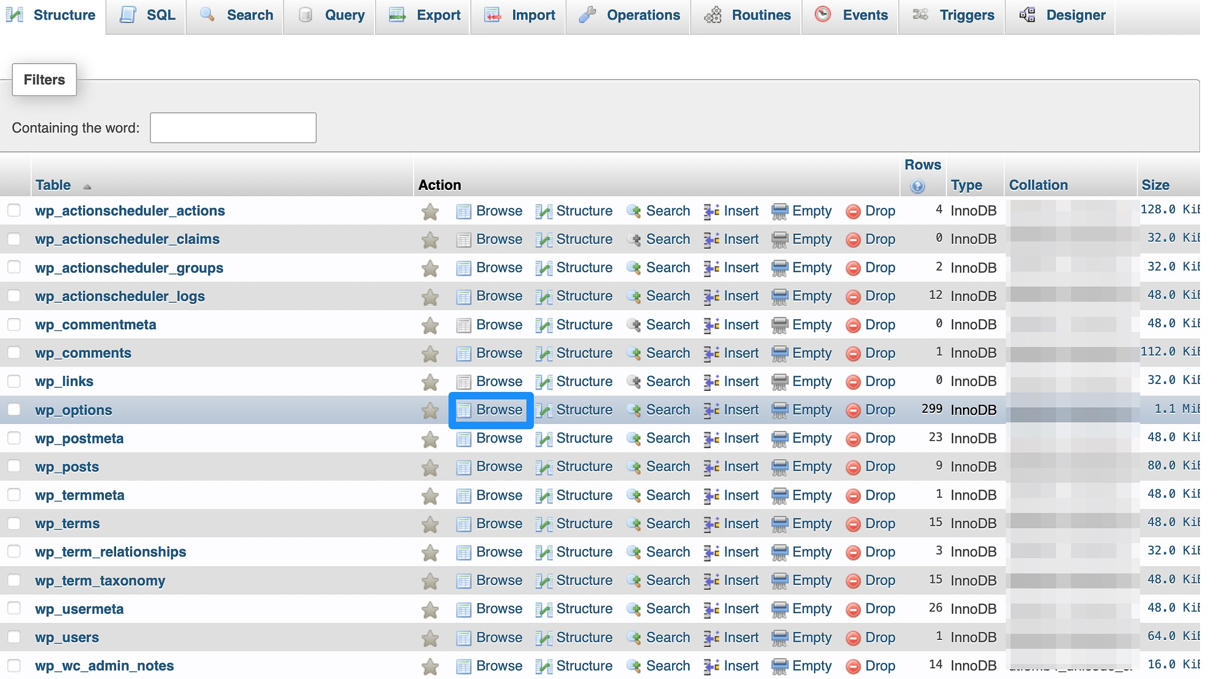The width and height of the screenshot is (1222, 679).
Task: Expand the Filters section
Action: coord(43,79)
